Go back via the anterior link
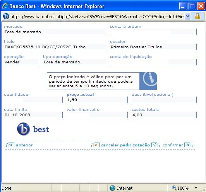 tap(24, 145)
